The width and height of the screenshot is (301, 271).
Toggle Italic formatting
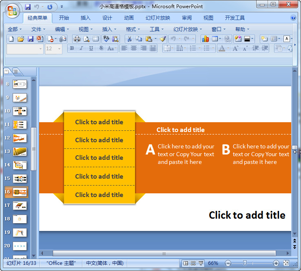82,48
